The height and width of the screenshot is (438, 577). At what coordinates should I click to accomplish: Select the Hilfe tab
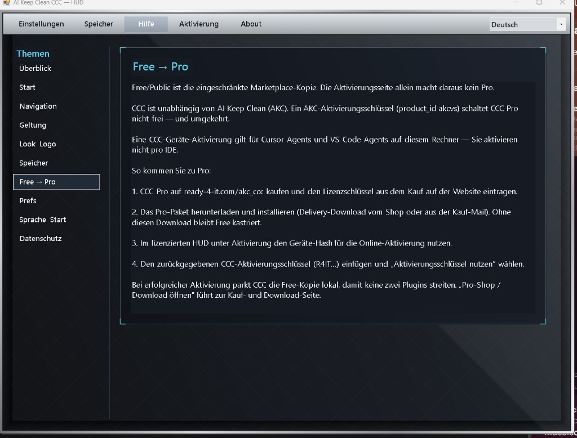coord(146,24)
